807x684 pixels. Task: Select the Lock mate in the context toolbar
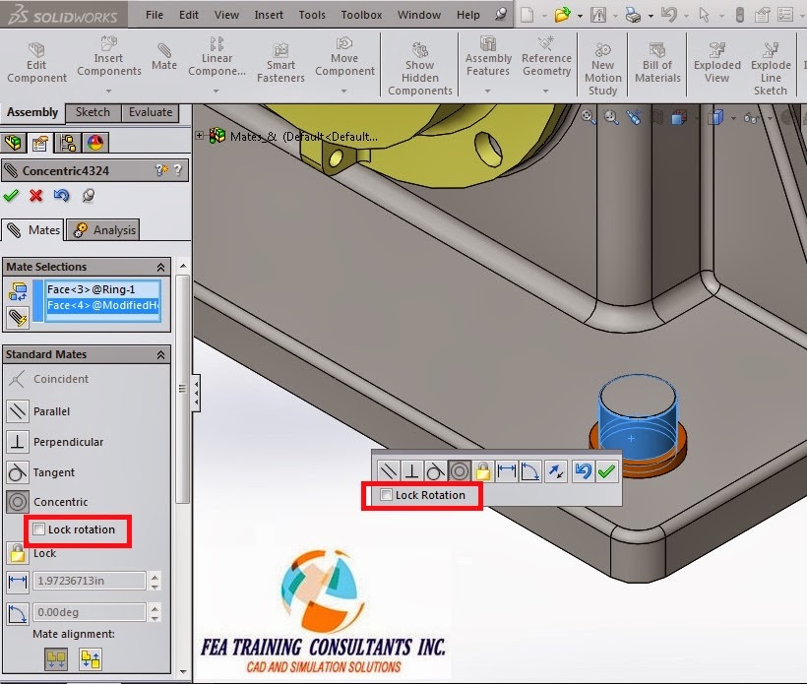coord(482,470)
